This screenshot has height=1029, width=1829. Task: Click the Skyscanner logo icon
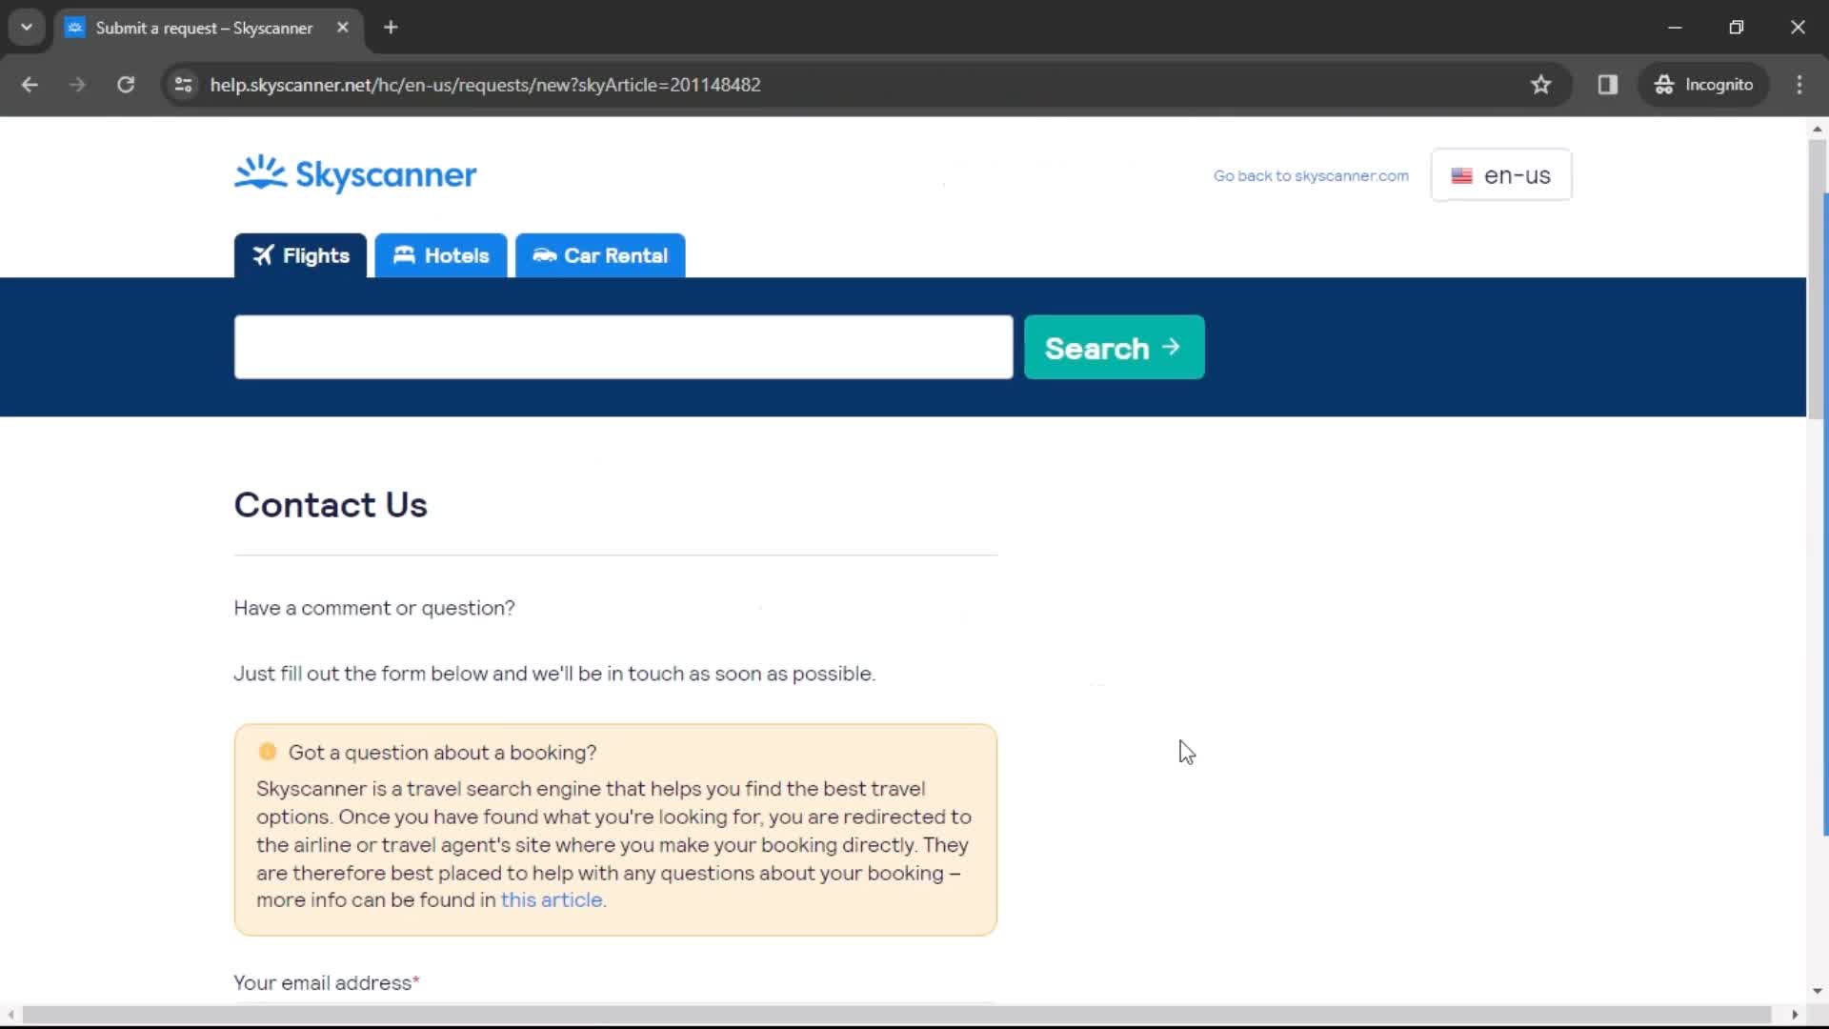click(x=259, y=174)
